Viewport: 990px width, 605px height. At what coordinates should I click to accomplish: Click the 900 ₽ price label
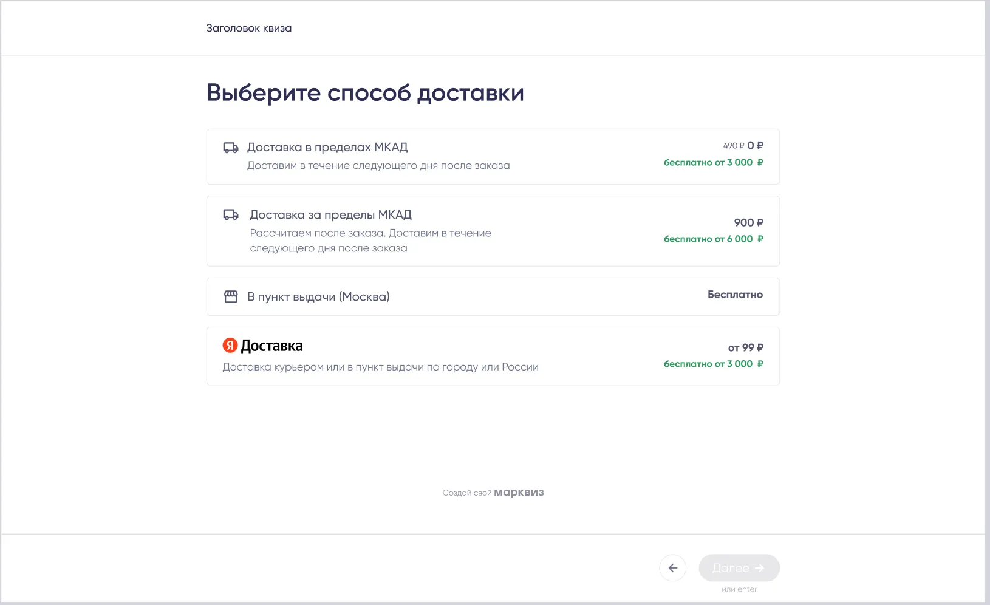click(x=748, y=222)
